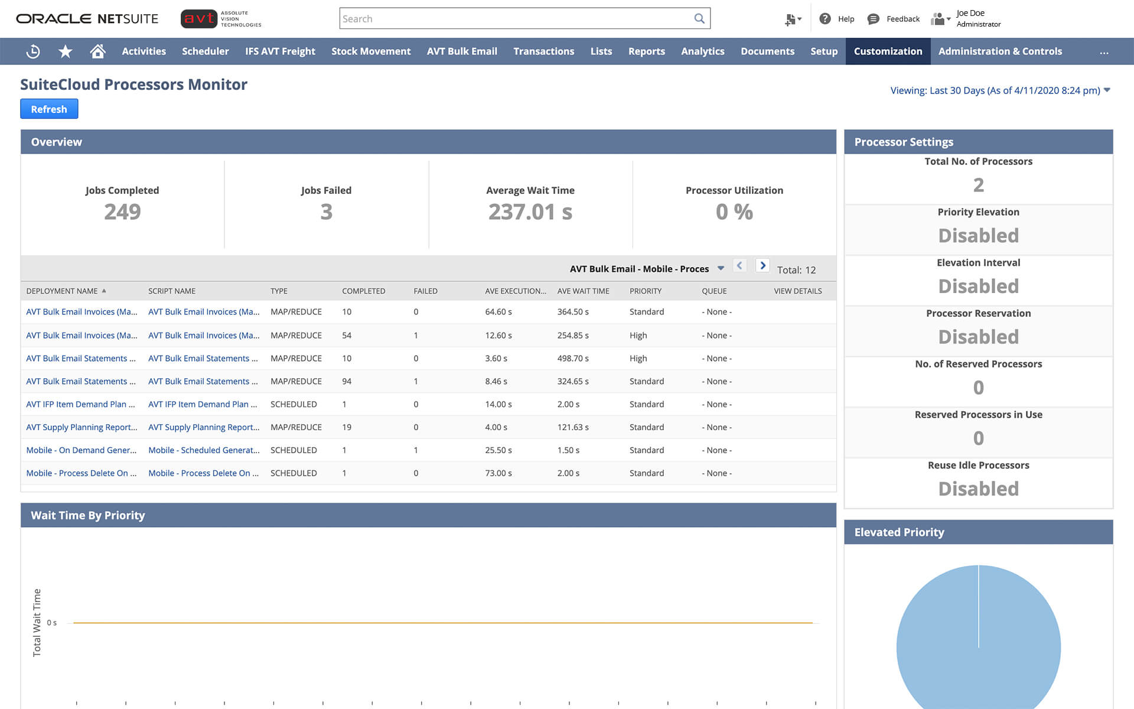
Task: Expand the navigation overflow ellipsis menu
Action: pos(1104,52)
